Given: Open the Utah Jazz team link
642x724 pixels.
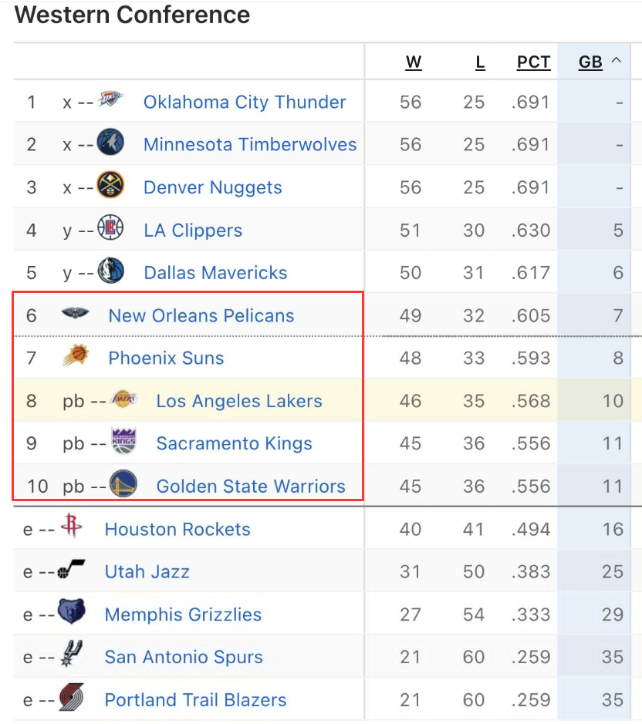Looking at the screenshot, I should (147, 571).
